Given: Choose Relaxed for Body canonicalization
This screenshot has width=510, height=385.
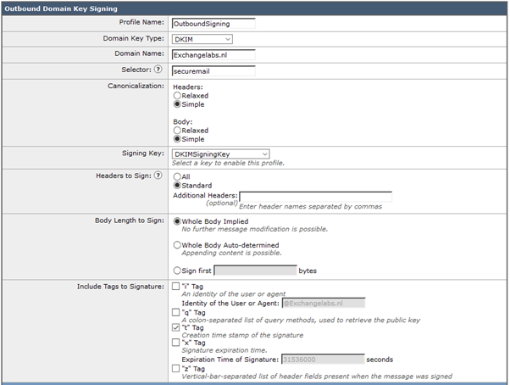Looking at the screenshot, I should pyautogui.click(x=176, y=131).
